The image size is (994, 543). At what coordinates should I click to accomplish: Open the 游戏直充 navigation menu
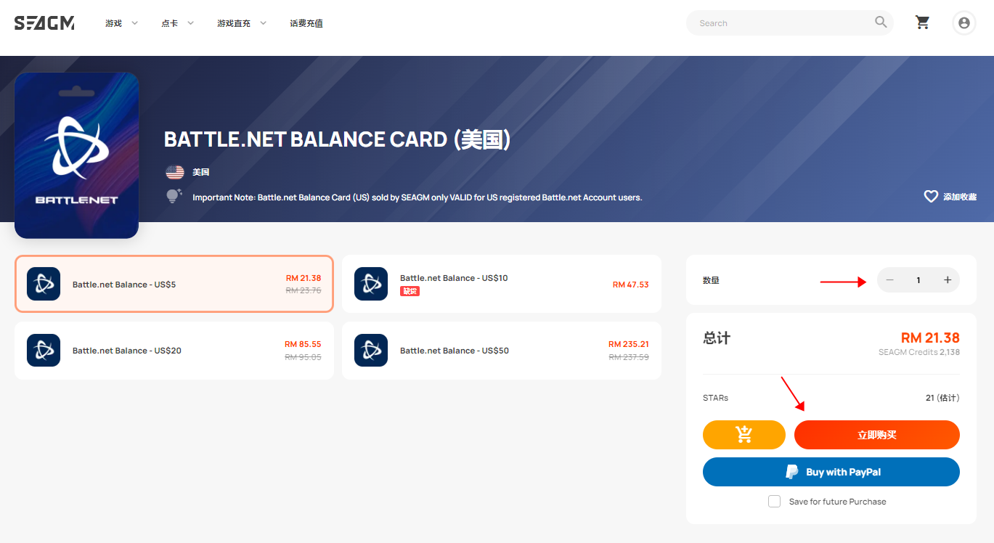(234, 23)
